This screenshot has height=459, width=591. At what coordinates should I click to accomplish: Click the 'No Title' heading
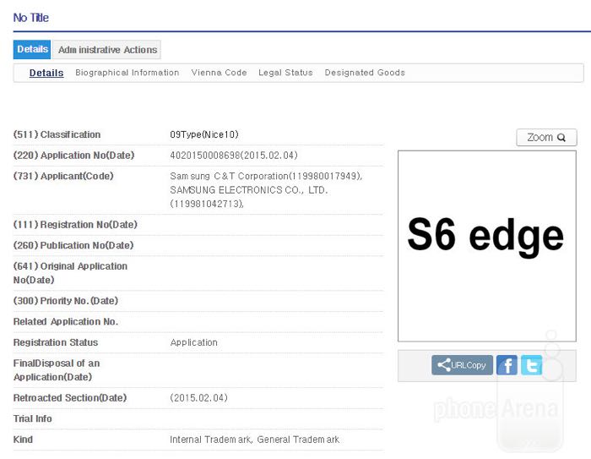coord(31,18)
